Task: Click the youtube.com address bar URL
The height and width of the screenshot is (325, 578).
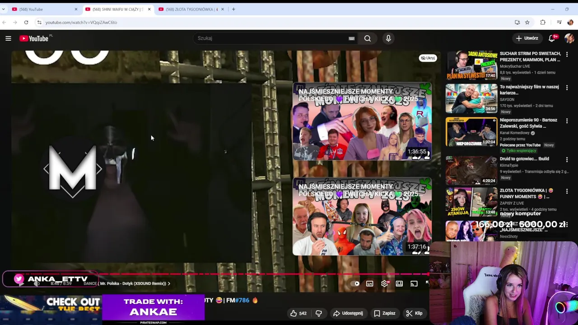Action: pyautogui.click(x=81, y=22)
